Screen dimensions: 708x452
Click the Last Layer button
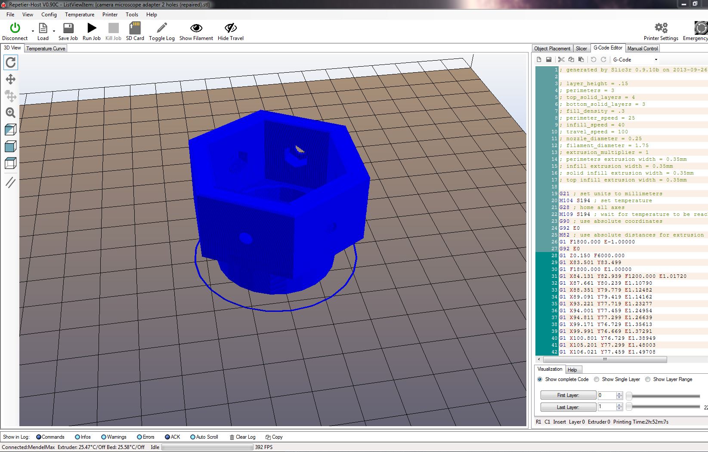pyautogui.click(x=568, y=407)
